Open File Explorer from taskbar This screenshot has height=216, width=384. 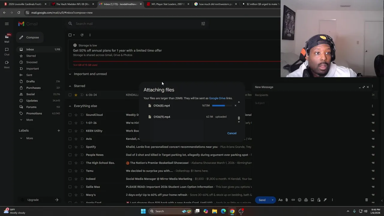214,211
